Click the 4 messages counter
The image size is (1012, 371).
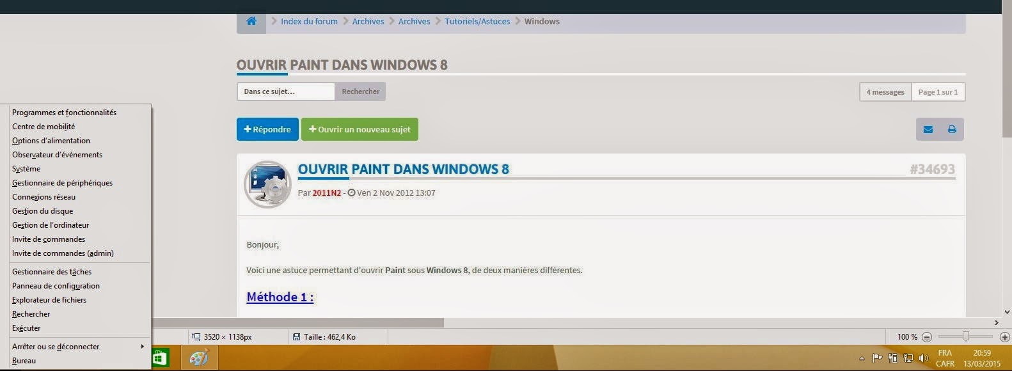click(x=885, y=92)
